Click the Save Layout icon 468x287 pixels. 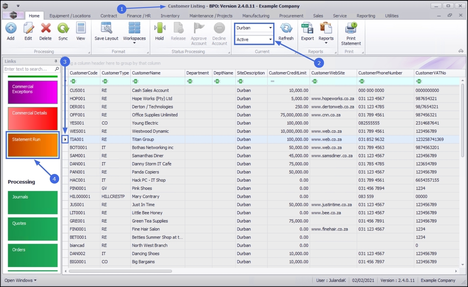pos(106,28)
